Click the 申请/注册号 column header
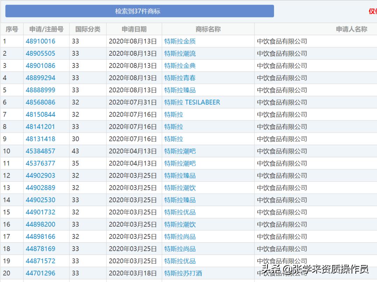 click(x=46, y=29)
